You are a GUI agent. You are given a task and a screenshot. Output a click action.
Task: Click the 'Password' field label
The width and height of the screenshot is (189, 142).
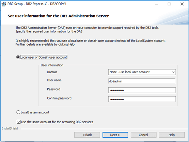point(53,89)
